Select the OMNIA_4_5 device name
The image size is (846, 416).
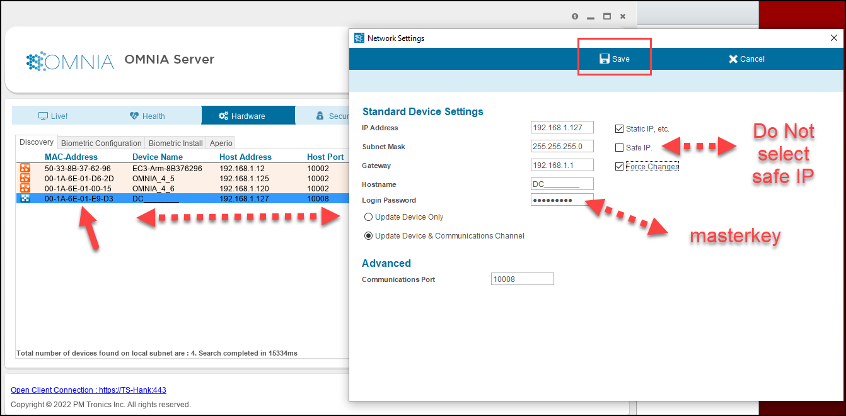click(153, 179)
